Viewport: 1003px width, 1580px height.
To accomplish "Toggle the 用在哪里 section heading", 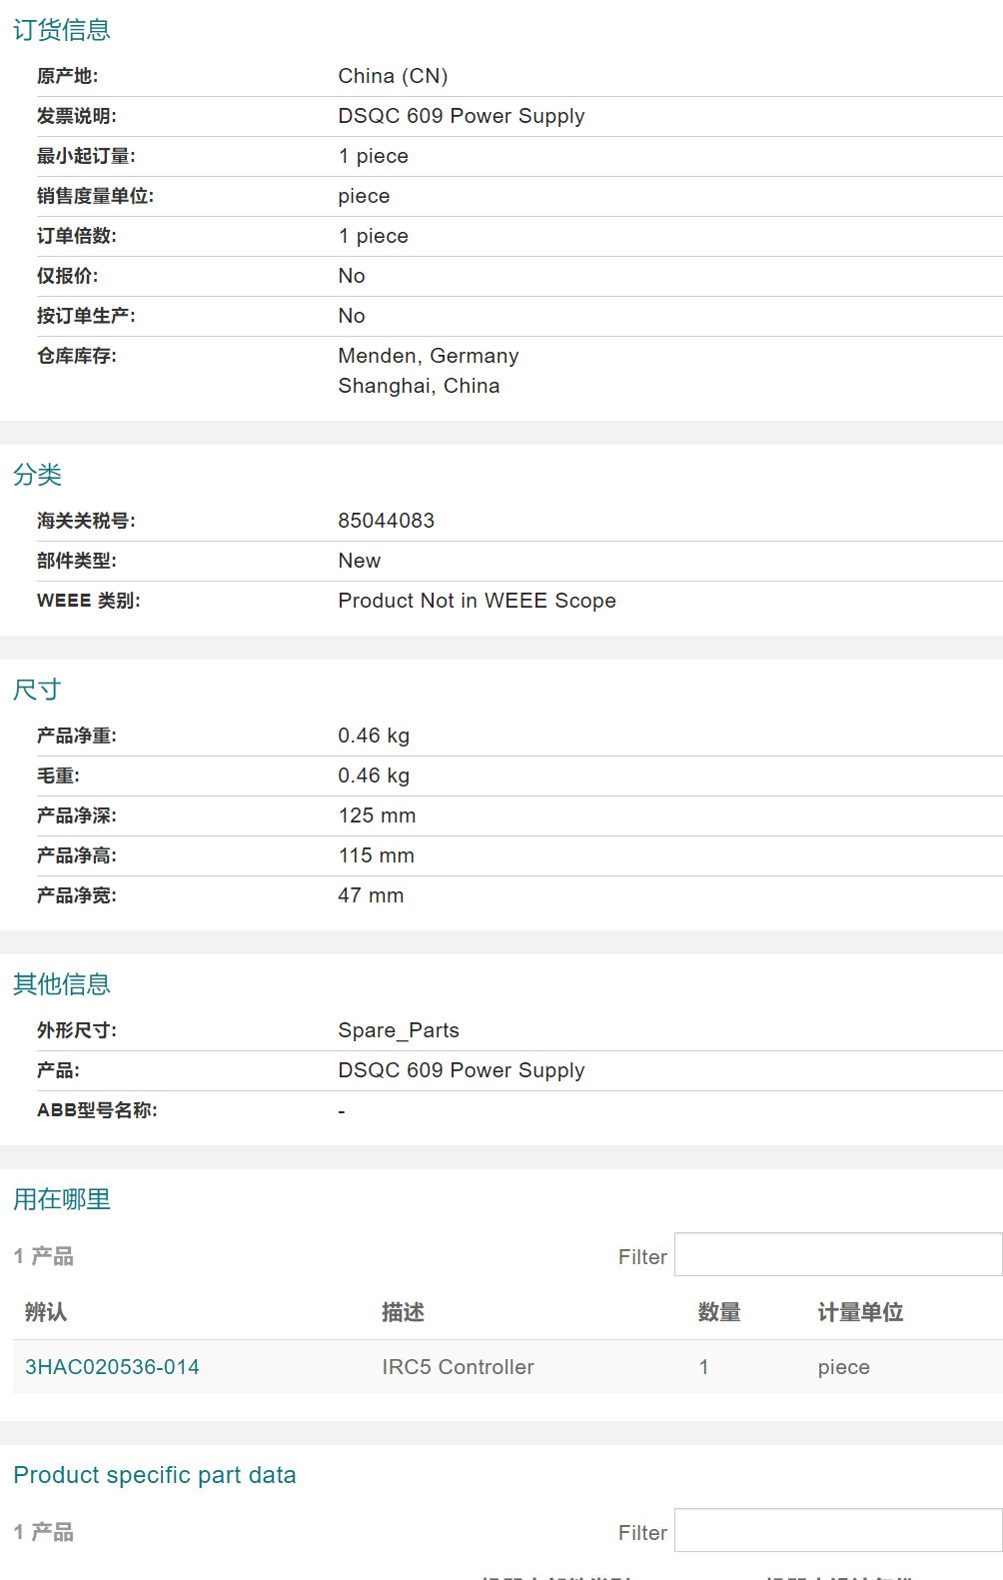I will 62,1199.
